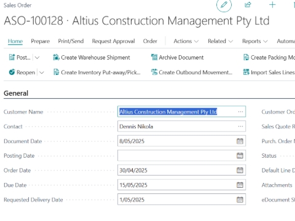Image resolution: width=295 pixels, height=221 pixels.
Task: Switch to the Prepare tab
Action: point(41,41)
